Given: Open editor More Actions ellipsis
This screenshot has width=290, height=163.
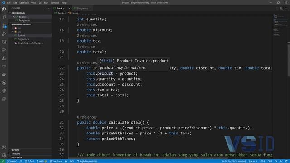Looking at the screenshot, I should tap(286, 8).
